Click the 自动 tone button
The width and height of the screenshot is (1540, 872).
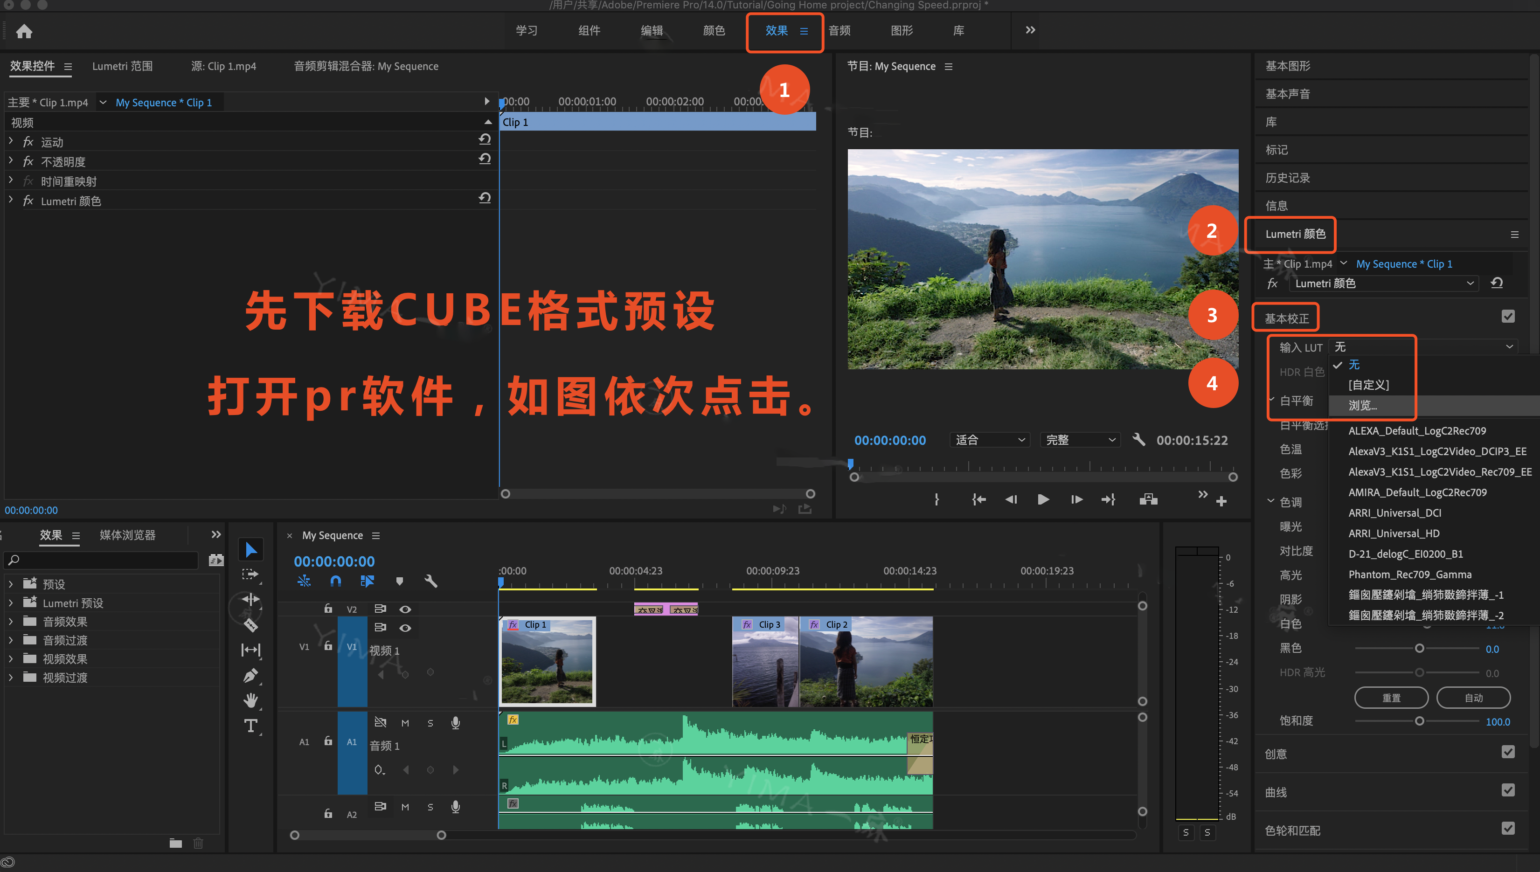tap(1473, 698)
